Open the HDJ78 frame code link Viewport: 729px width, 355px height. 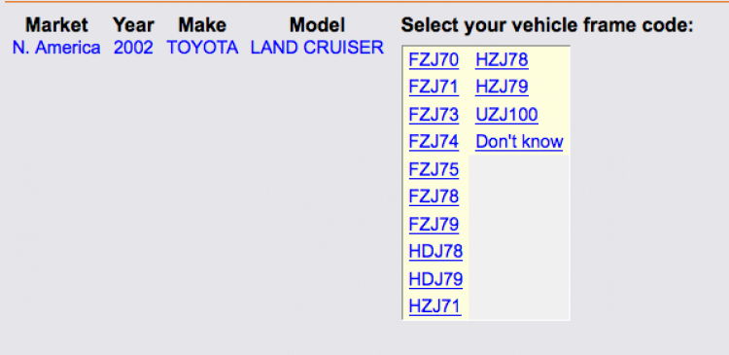435,251
